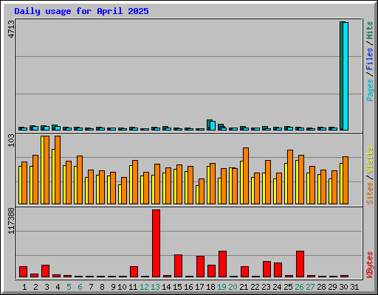Select the red KBytes bar for day 26
Viewport: 378px width, 295px height.
(x=300, y=264)
